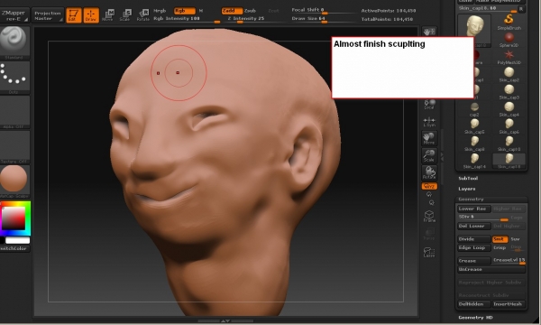Click the canvas Scale navigation icon
541x325 pixels.
429,155
